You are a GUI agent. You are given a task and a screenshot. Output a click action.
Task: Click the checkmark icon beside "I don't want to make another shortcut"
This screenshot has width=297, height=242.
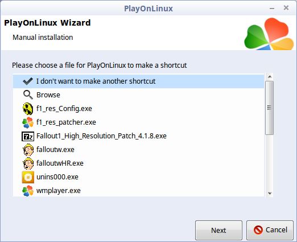coord(28,81)
